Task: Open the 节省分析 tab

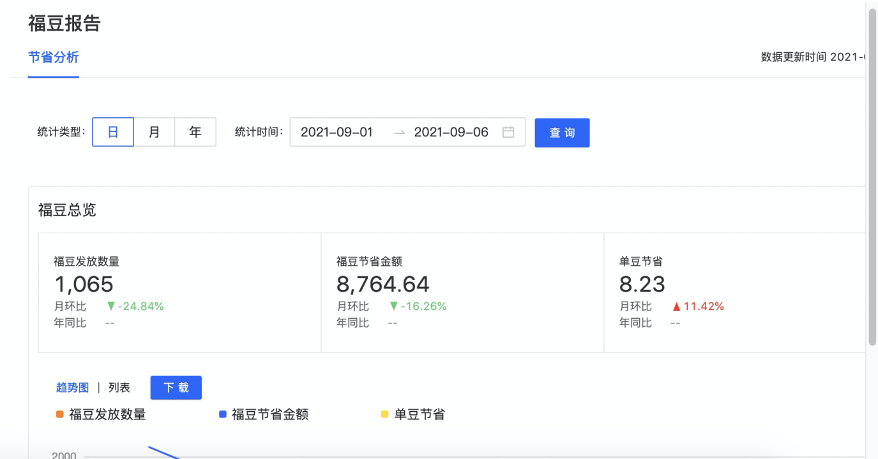Action: (x=54, y=57)
